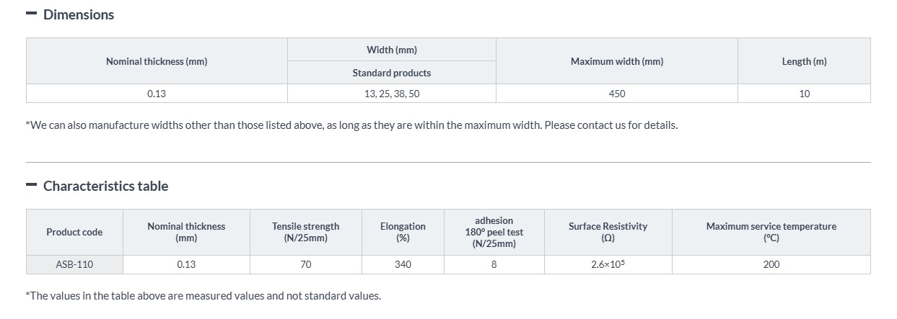897x319 pixels.
Task: Click the adhesion 180° peel test header
Action: [494, 232]
